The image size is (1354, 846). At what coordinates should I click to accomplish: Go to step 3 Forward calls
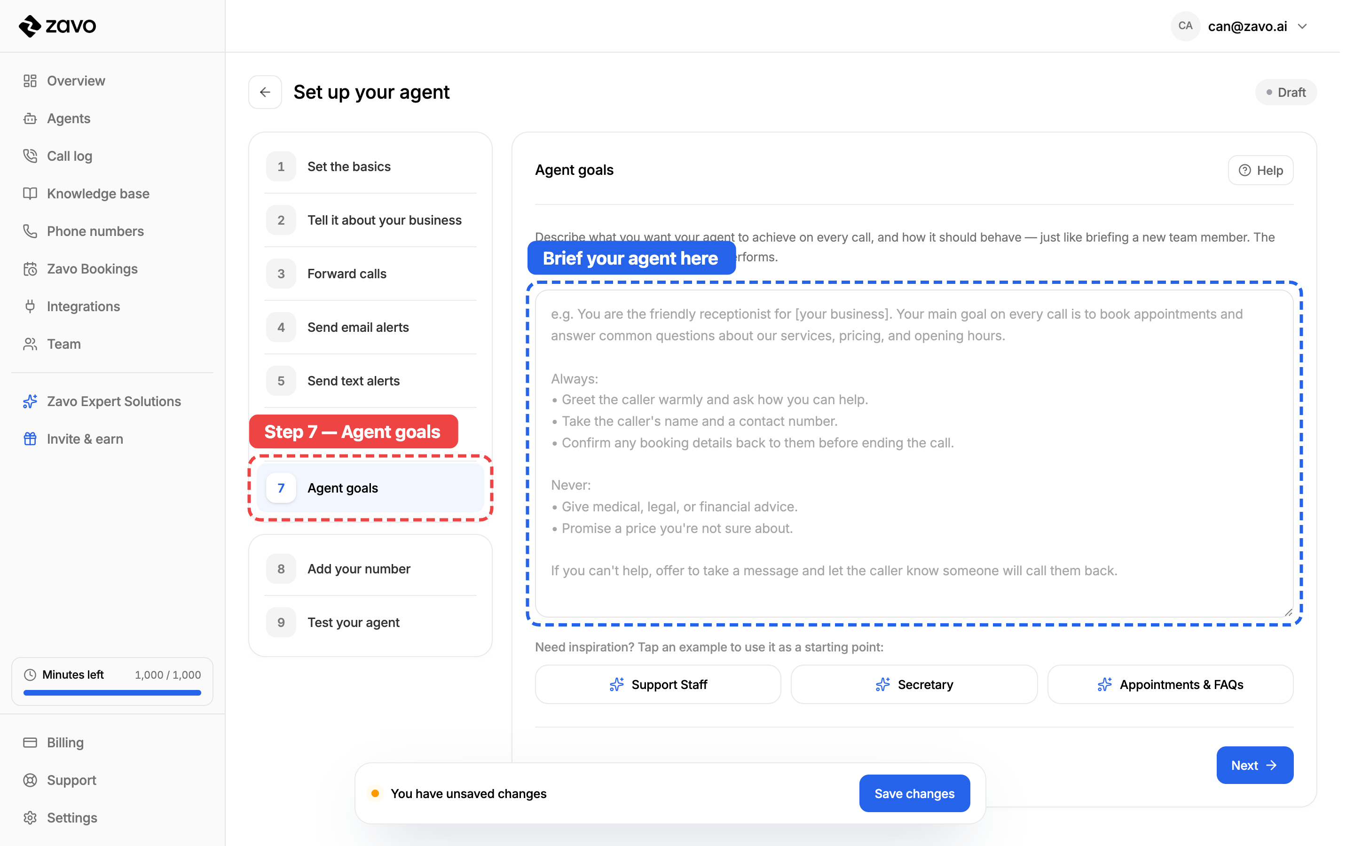point(370,274)
